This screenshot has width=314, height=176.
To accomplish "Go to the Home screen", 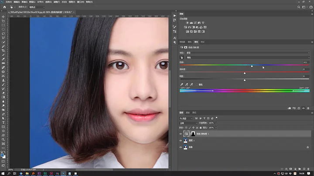I will click(5, 7).
